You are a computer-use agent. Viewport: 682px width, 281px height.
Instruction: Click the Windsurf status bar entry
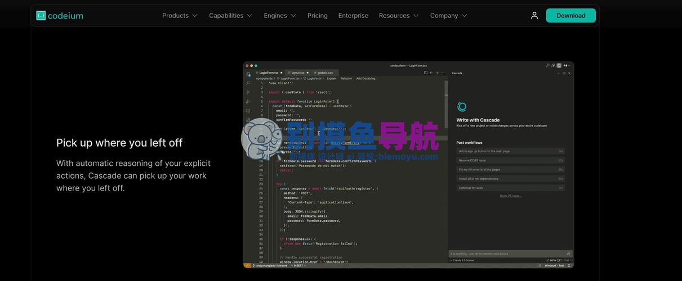[554, 266]
